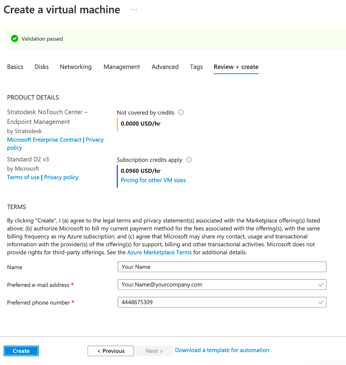346x365 pixels.
Task: Switch to the Disks tab
Action: point(41,67)
